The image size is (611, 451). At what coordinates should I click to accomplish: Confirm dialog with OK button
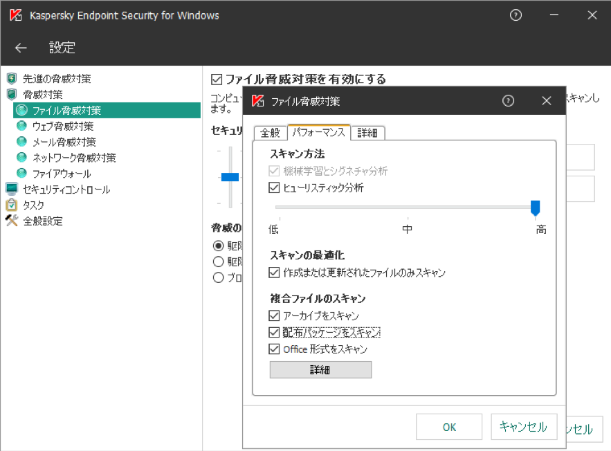[x=449, y=427]
